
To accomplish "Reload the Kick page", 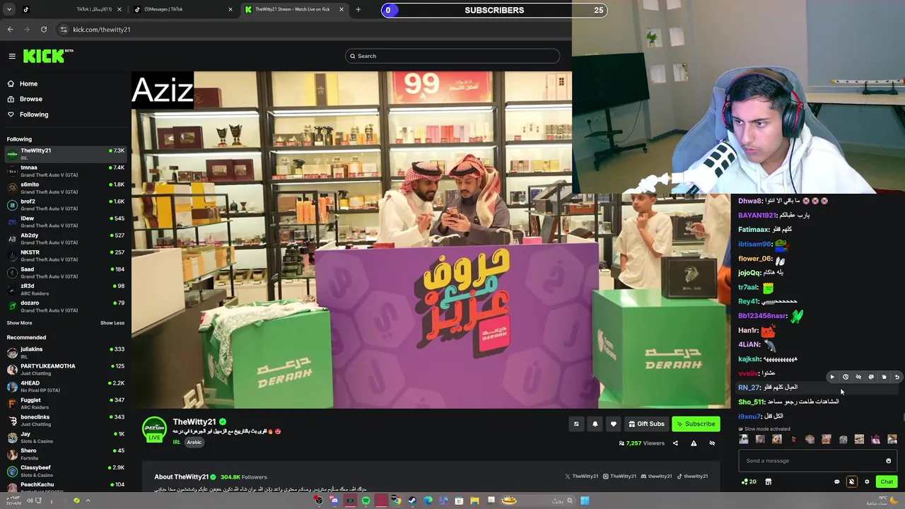I will (44, 29).
